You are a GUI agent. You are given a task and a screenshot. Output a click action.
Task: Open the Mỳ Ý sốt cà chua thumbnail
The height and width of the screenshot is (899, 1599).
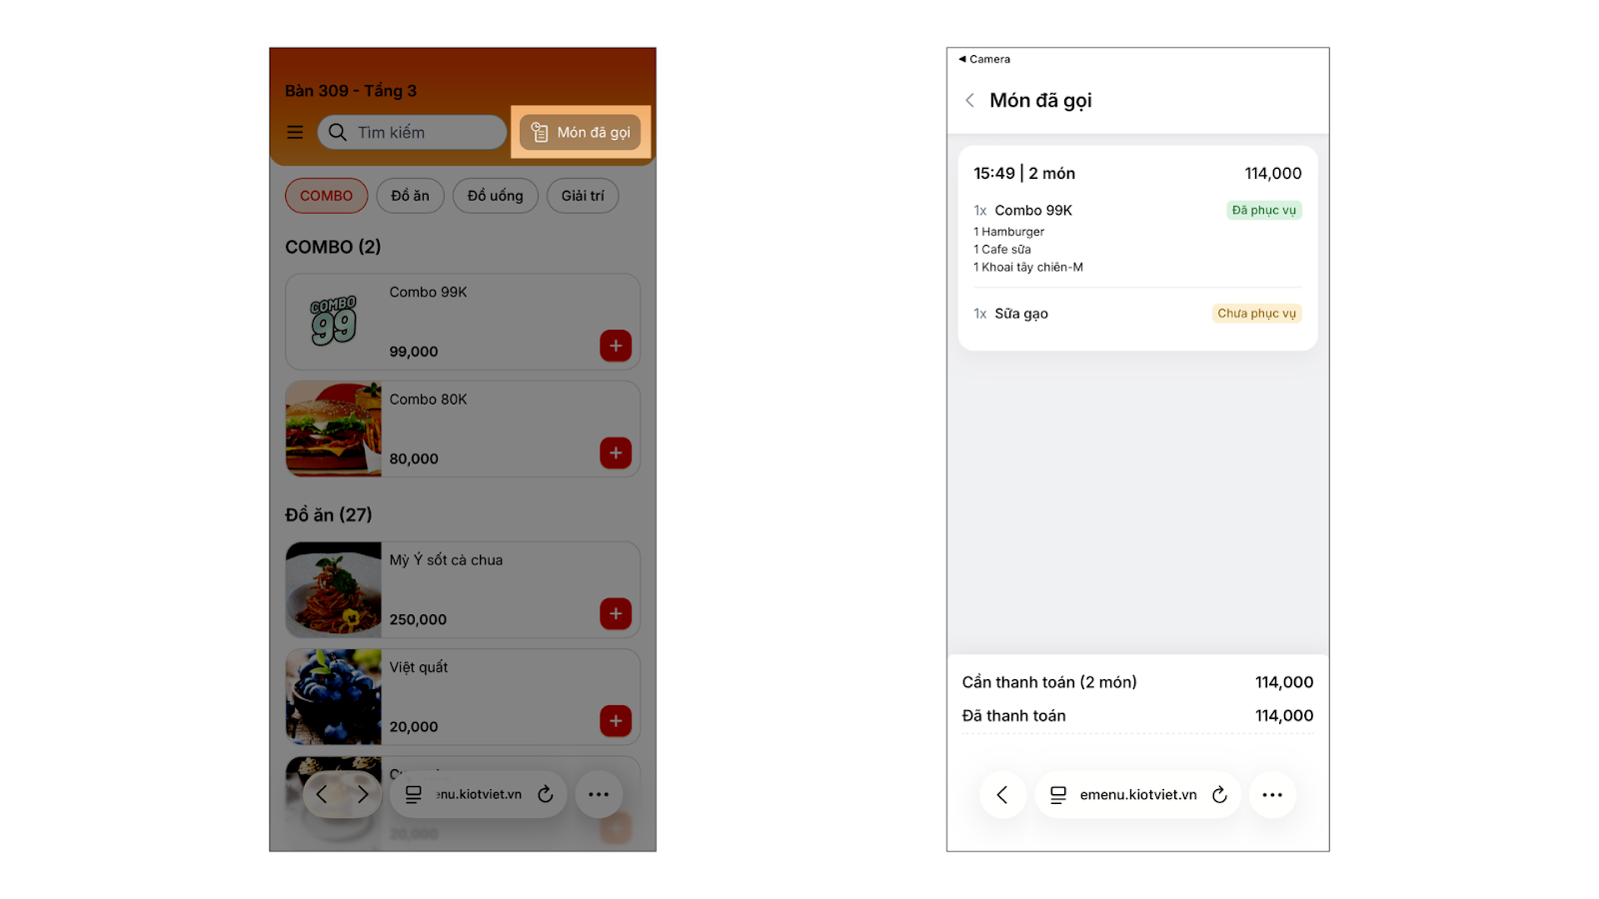334,589
